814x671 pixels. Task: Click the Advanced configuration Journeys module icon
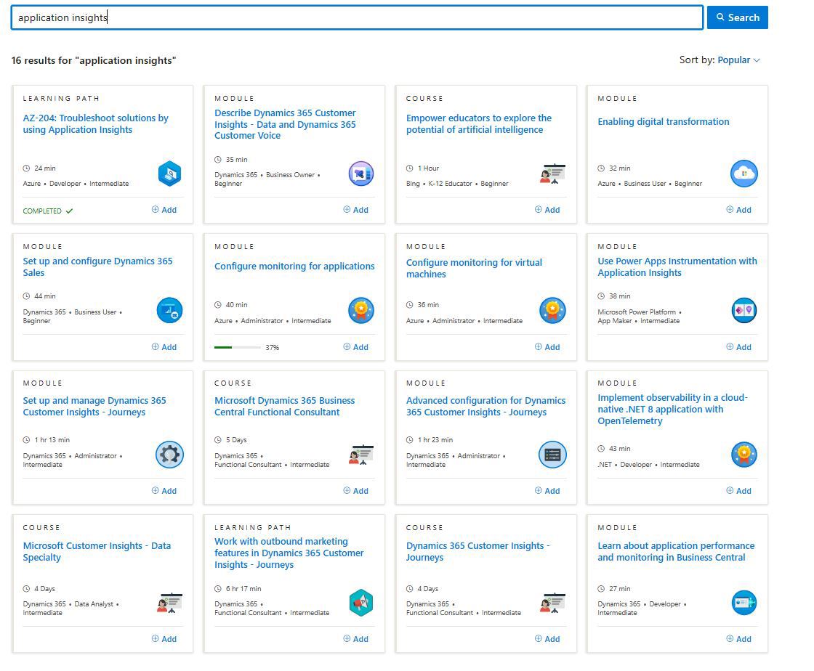(x=552, y=455)
